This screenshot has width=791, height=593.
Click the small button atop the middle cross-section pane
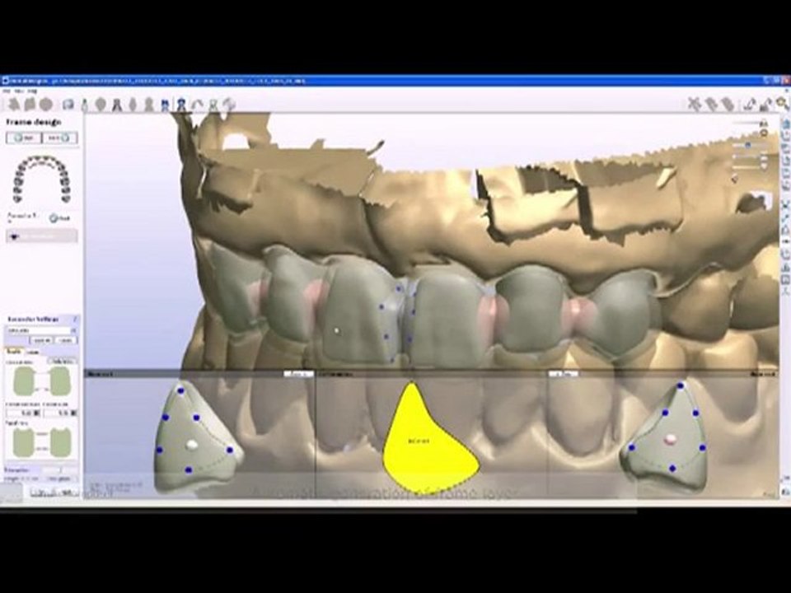click(x=563, y=374)
